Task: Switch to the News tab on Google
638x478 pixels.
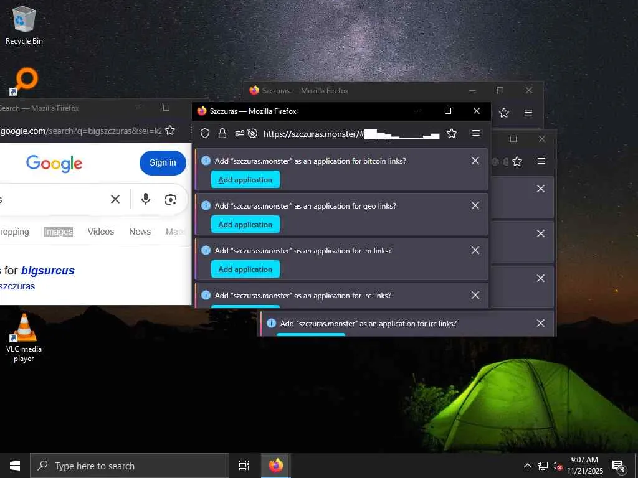Action: pos(140,232)
